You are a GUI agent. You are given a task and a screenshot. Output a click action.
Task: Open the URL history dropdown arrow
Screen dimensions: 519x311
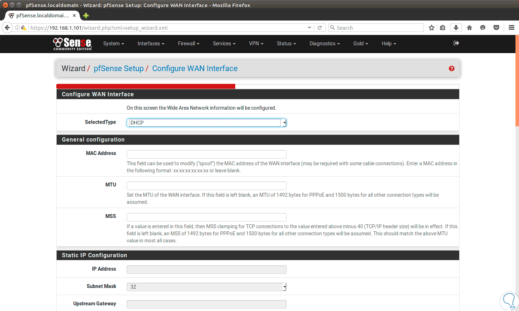point(310,28)
